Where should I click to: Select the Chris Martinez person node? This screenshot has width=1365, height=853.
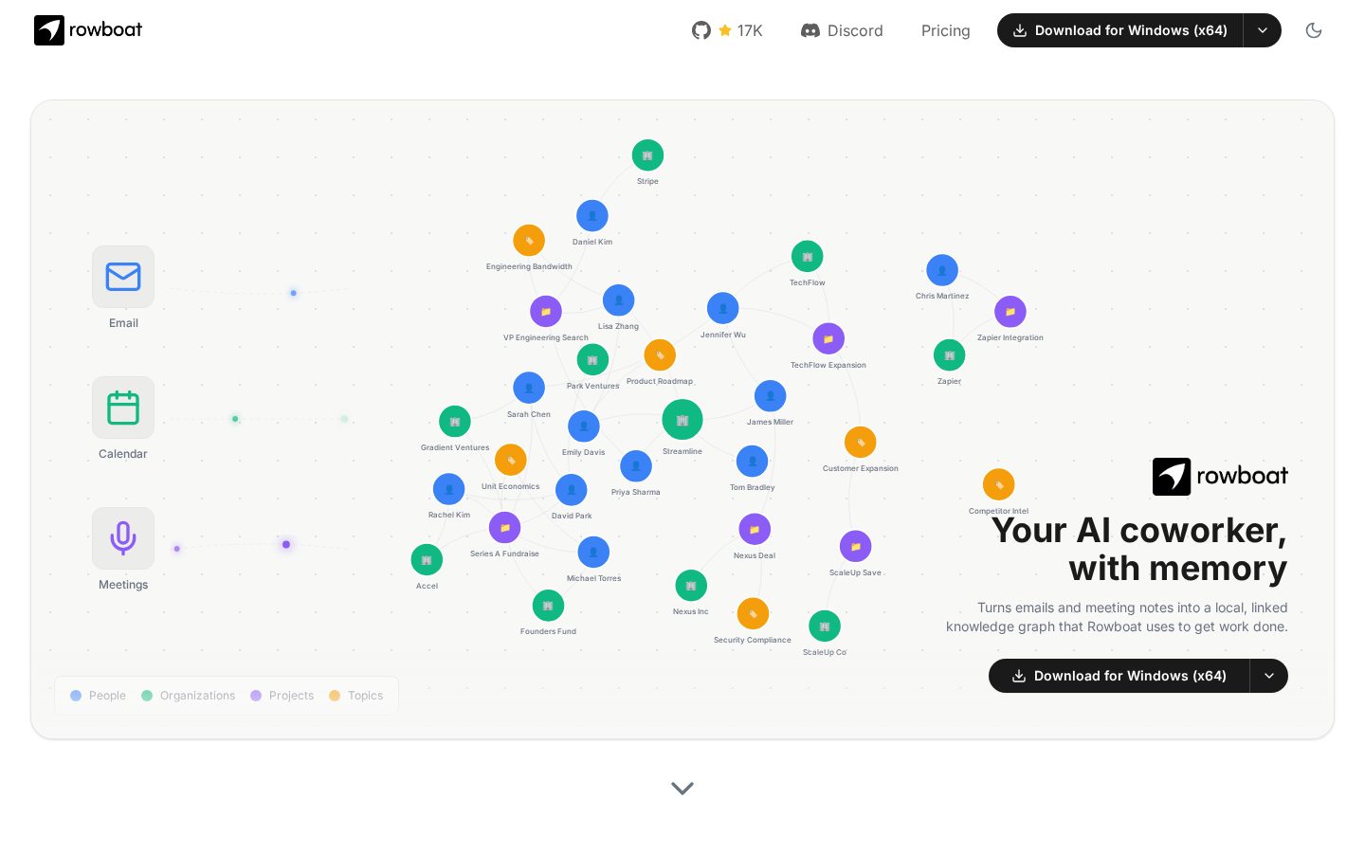point(942,270)
